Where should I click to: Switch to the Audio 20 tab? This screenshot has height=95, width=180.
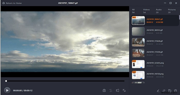point(159,11)
